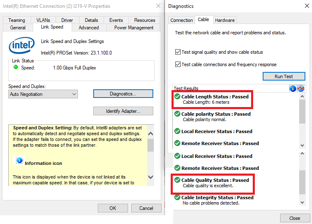
Task: Click the green link status indicator
Action: 16,67
